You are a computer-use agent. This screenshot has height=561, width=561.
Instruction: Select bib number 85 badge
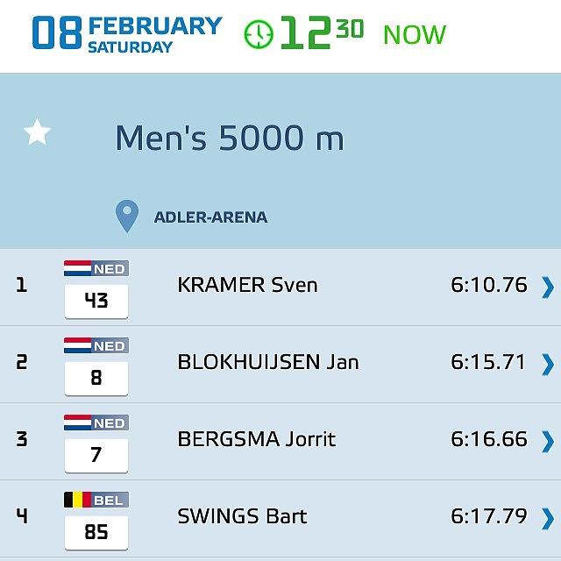[x=96, y=532]
